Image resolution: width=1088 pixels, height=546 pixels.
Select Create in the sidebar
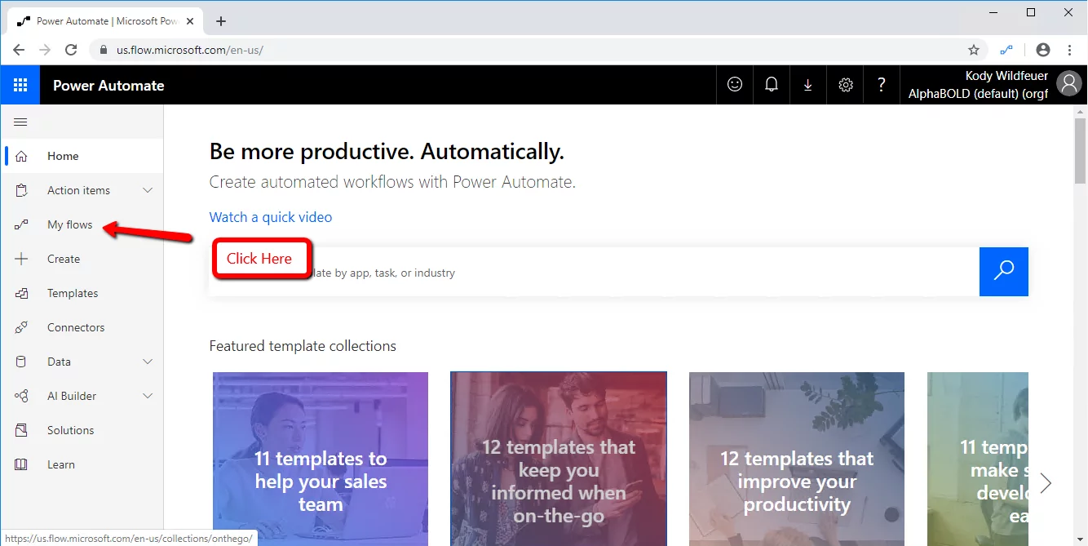82,259
